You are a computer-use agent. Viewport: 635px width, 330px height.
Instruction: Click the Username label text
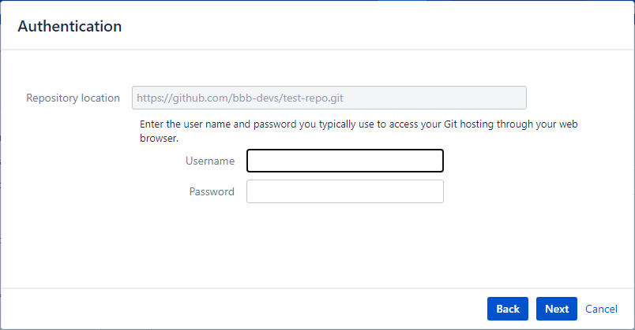pyautogui.click(x=210, y=161)
